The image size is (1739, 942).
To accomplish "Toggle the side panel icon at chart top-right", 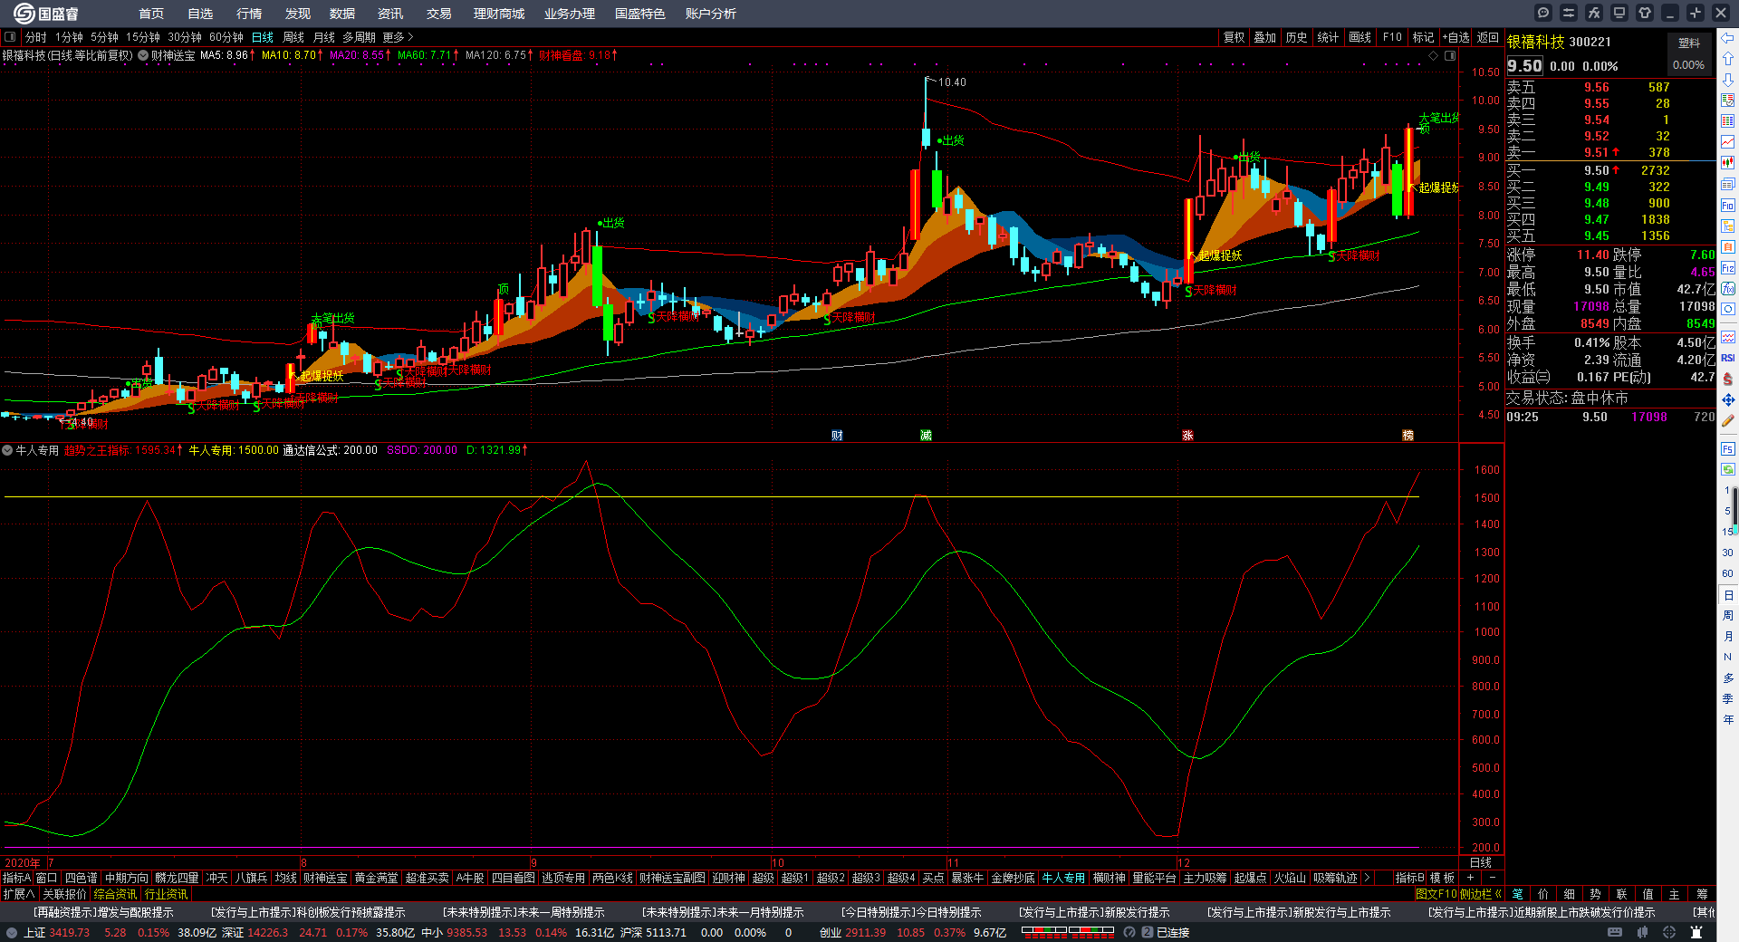I will [x=1450, y=56].
